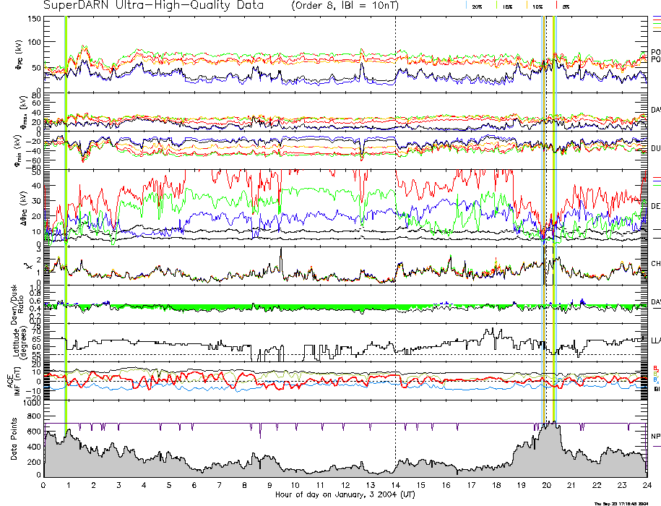Click the red Bz legend label beside IMF panel

tap(655, 369)
